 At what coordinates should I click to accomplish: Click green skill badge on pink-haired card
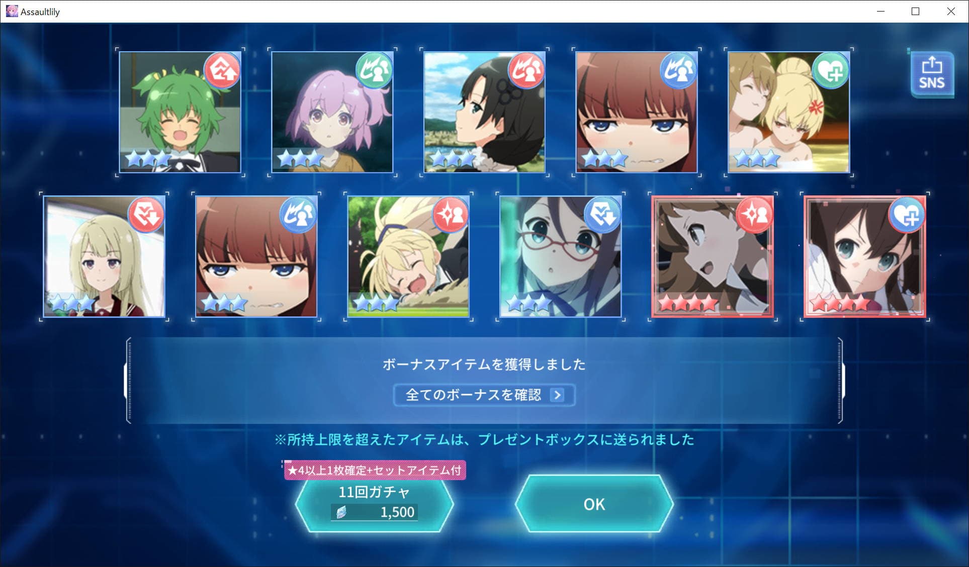click(x=374, y=71)
